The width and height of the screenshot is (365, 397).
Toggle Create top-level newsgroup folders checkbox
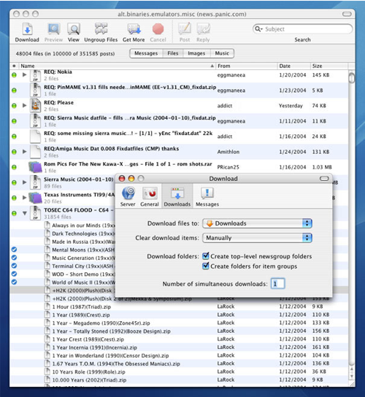206,256
